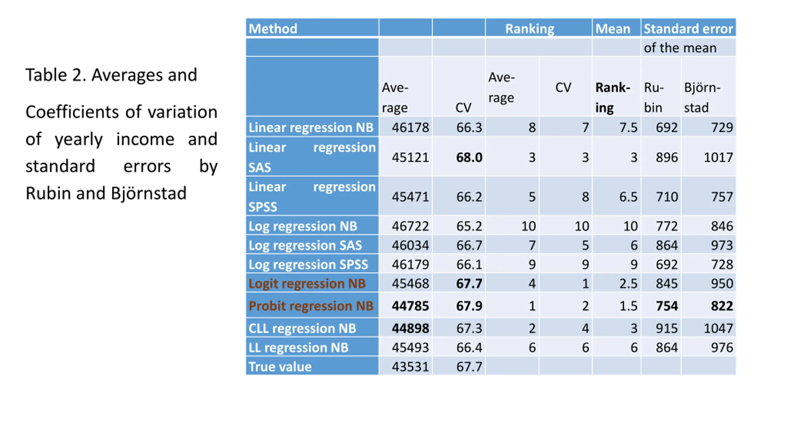Image resolution: width=787 pixels, height=442 pixels.
Task: Click the CV value 67.3
Action: tap(469, 328)
